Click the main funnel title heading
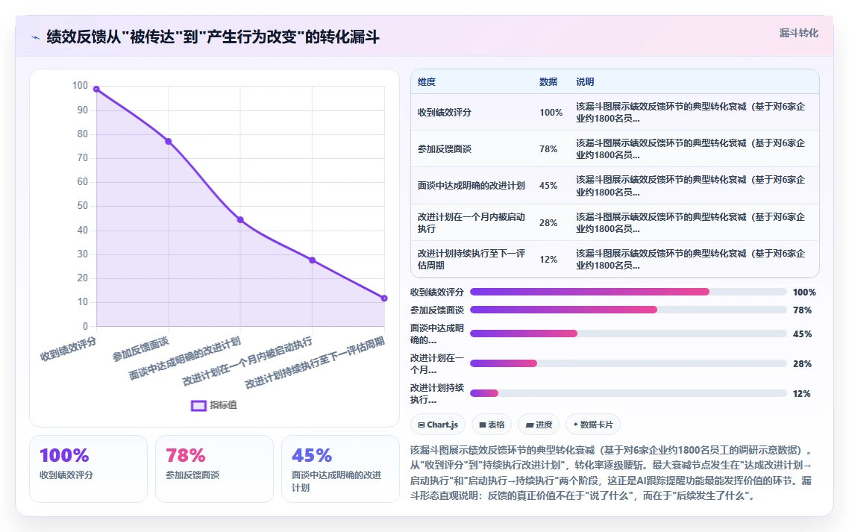The width and height of the screenshot is (849, 532). (x=213, y=37)
